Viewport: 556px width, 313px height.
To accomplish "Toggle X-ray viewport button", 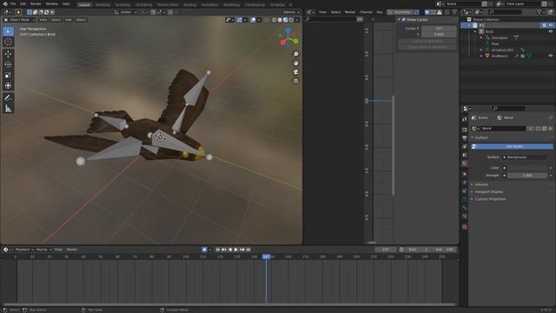I will point(267,20).
